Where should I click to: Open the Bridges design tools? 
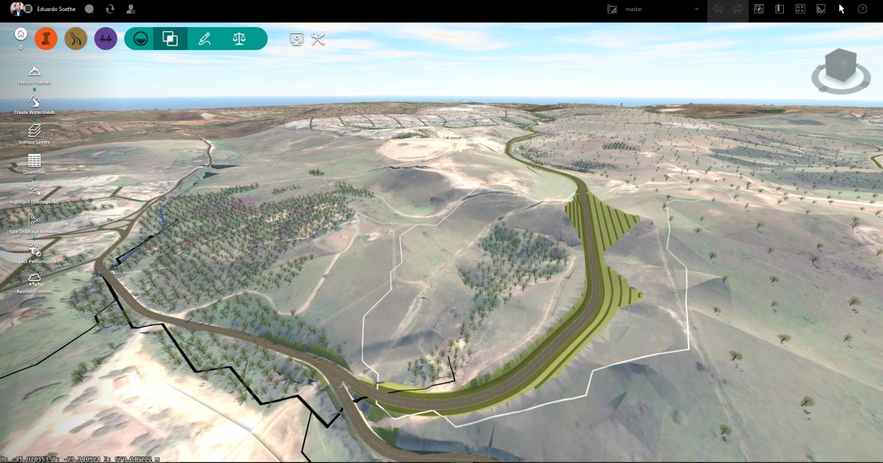[105, 38]
